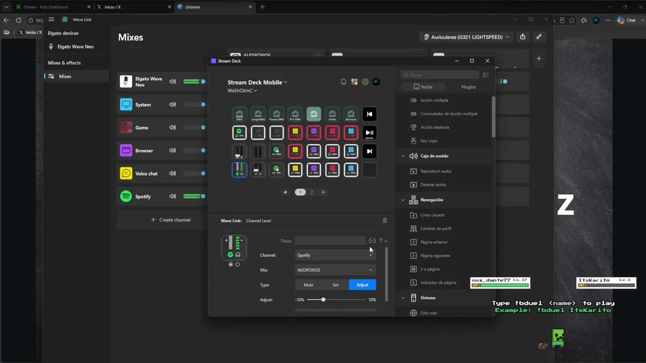Mute the Voice chat channel
646x363 pixels.
173,173
